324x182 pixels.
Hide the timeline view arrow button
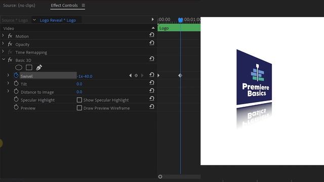tap(152, 19)
